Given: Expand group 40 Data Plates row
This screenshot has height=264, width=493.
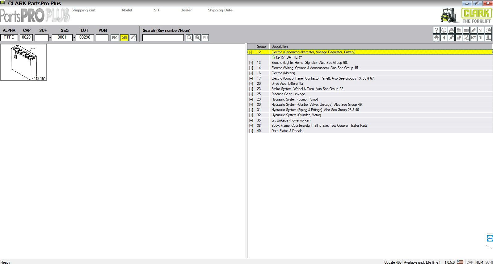Looking at the screenshot, I should (251, 131).
